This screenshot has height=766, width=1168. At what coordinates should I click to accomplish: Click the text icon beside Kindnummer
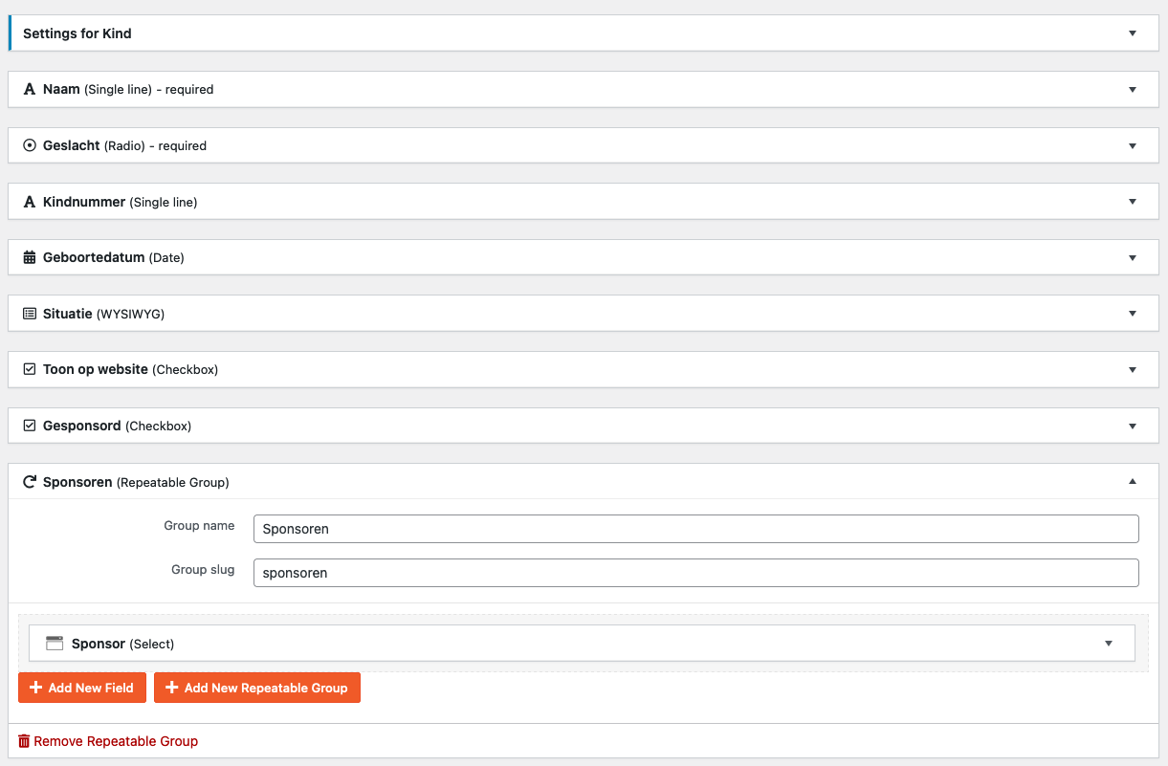point(30,202)
